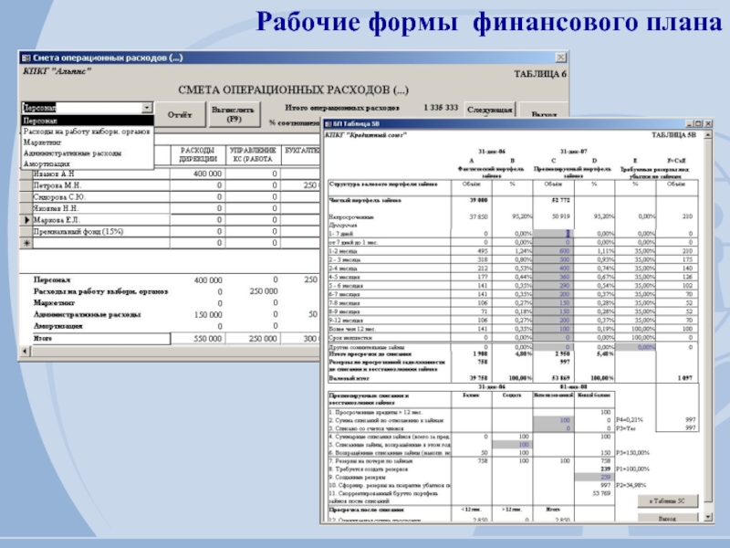Viewport: 730px width, 548px height.
Task: Click the 1-2 месяца forecast volume cell
Action: click(553, 250)
